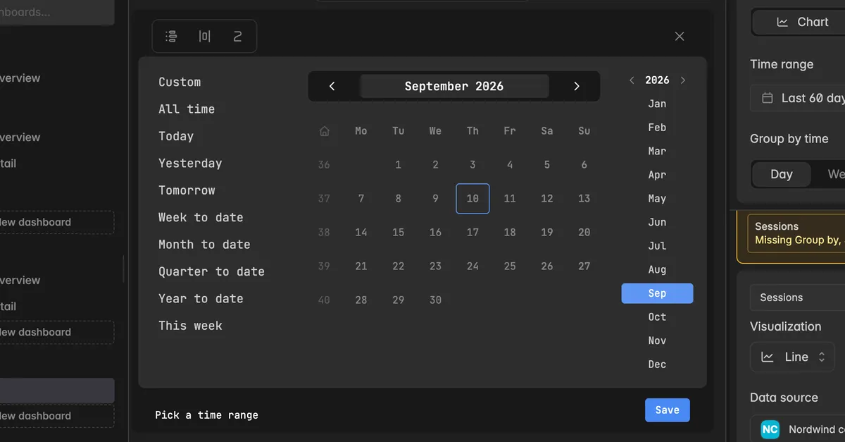Select the vertical align layout icon
Image resolution: width=845 pixels, height=442 pixels.
pyautogui.click(x=171, y=36)
